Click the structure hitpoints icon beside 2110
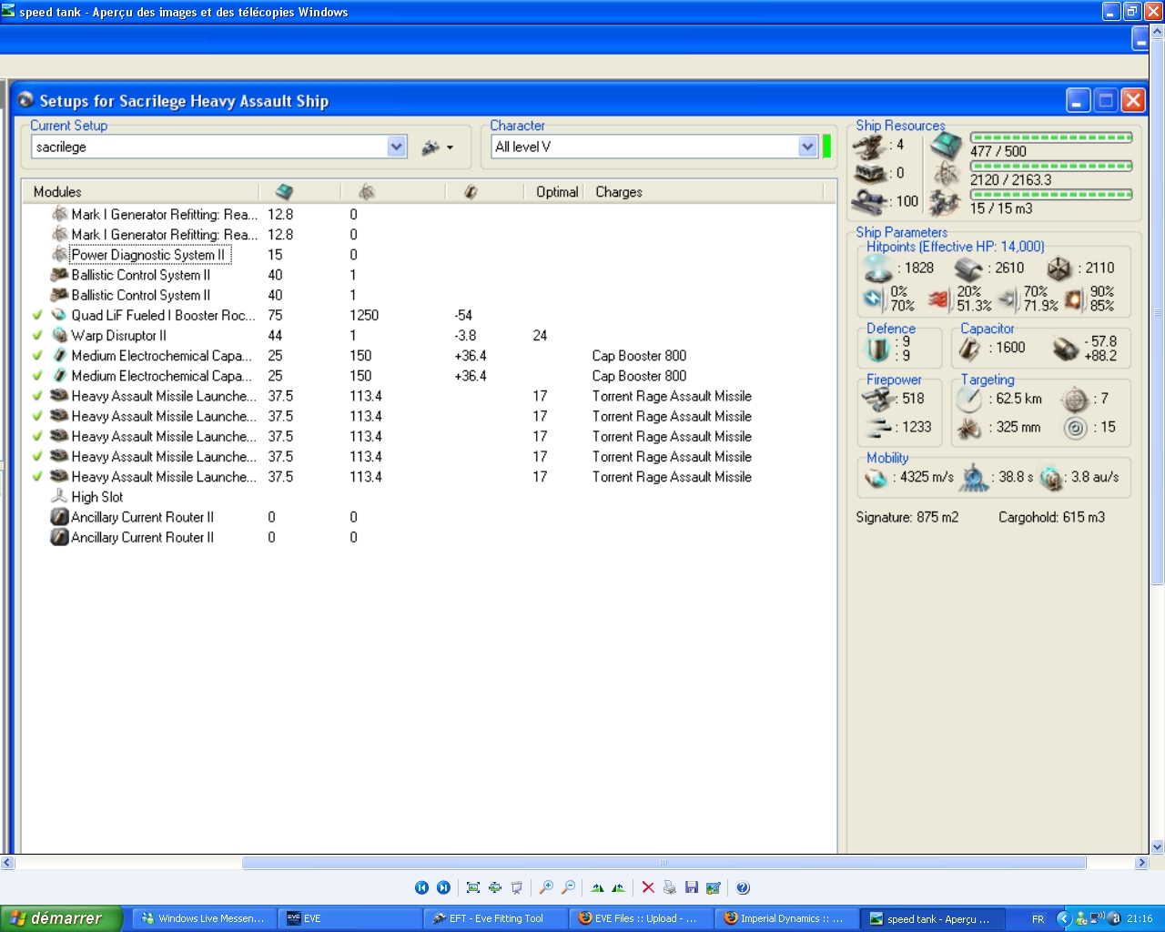 tap(1059, 268)
